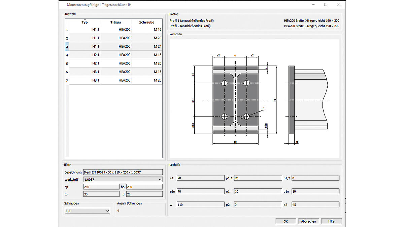Click the e1 input field
Viewport: 404px width, 227px height.
click(200, 178)
